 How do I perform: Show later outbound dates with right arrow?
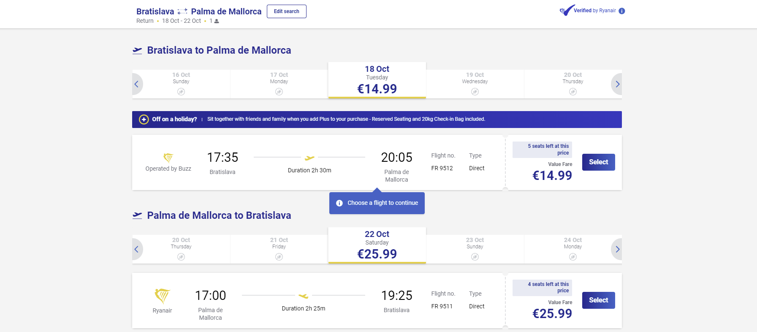[x=617, y=84]
